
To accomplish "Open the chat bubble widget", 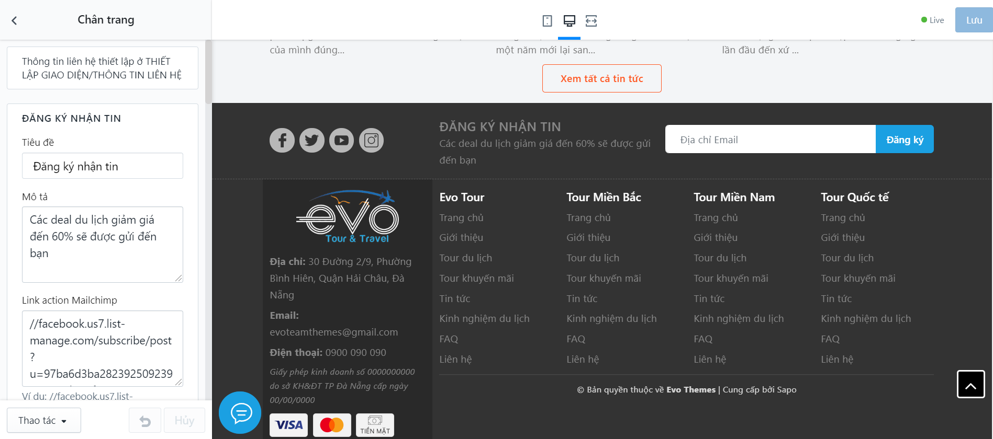I will (x=240, y=413).
